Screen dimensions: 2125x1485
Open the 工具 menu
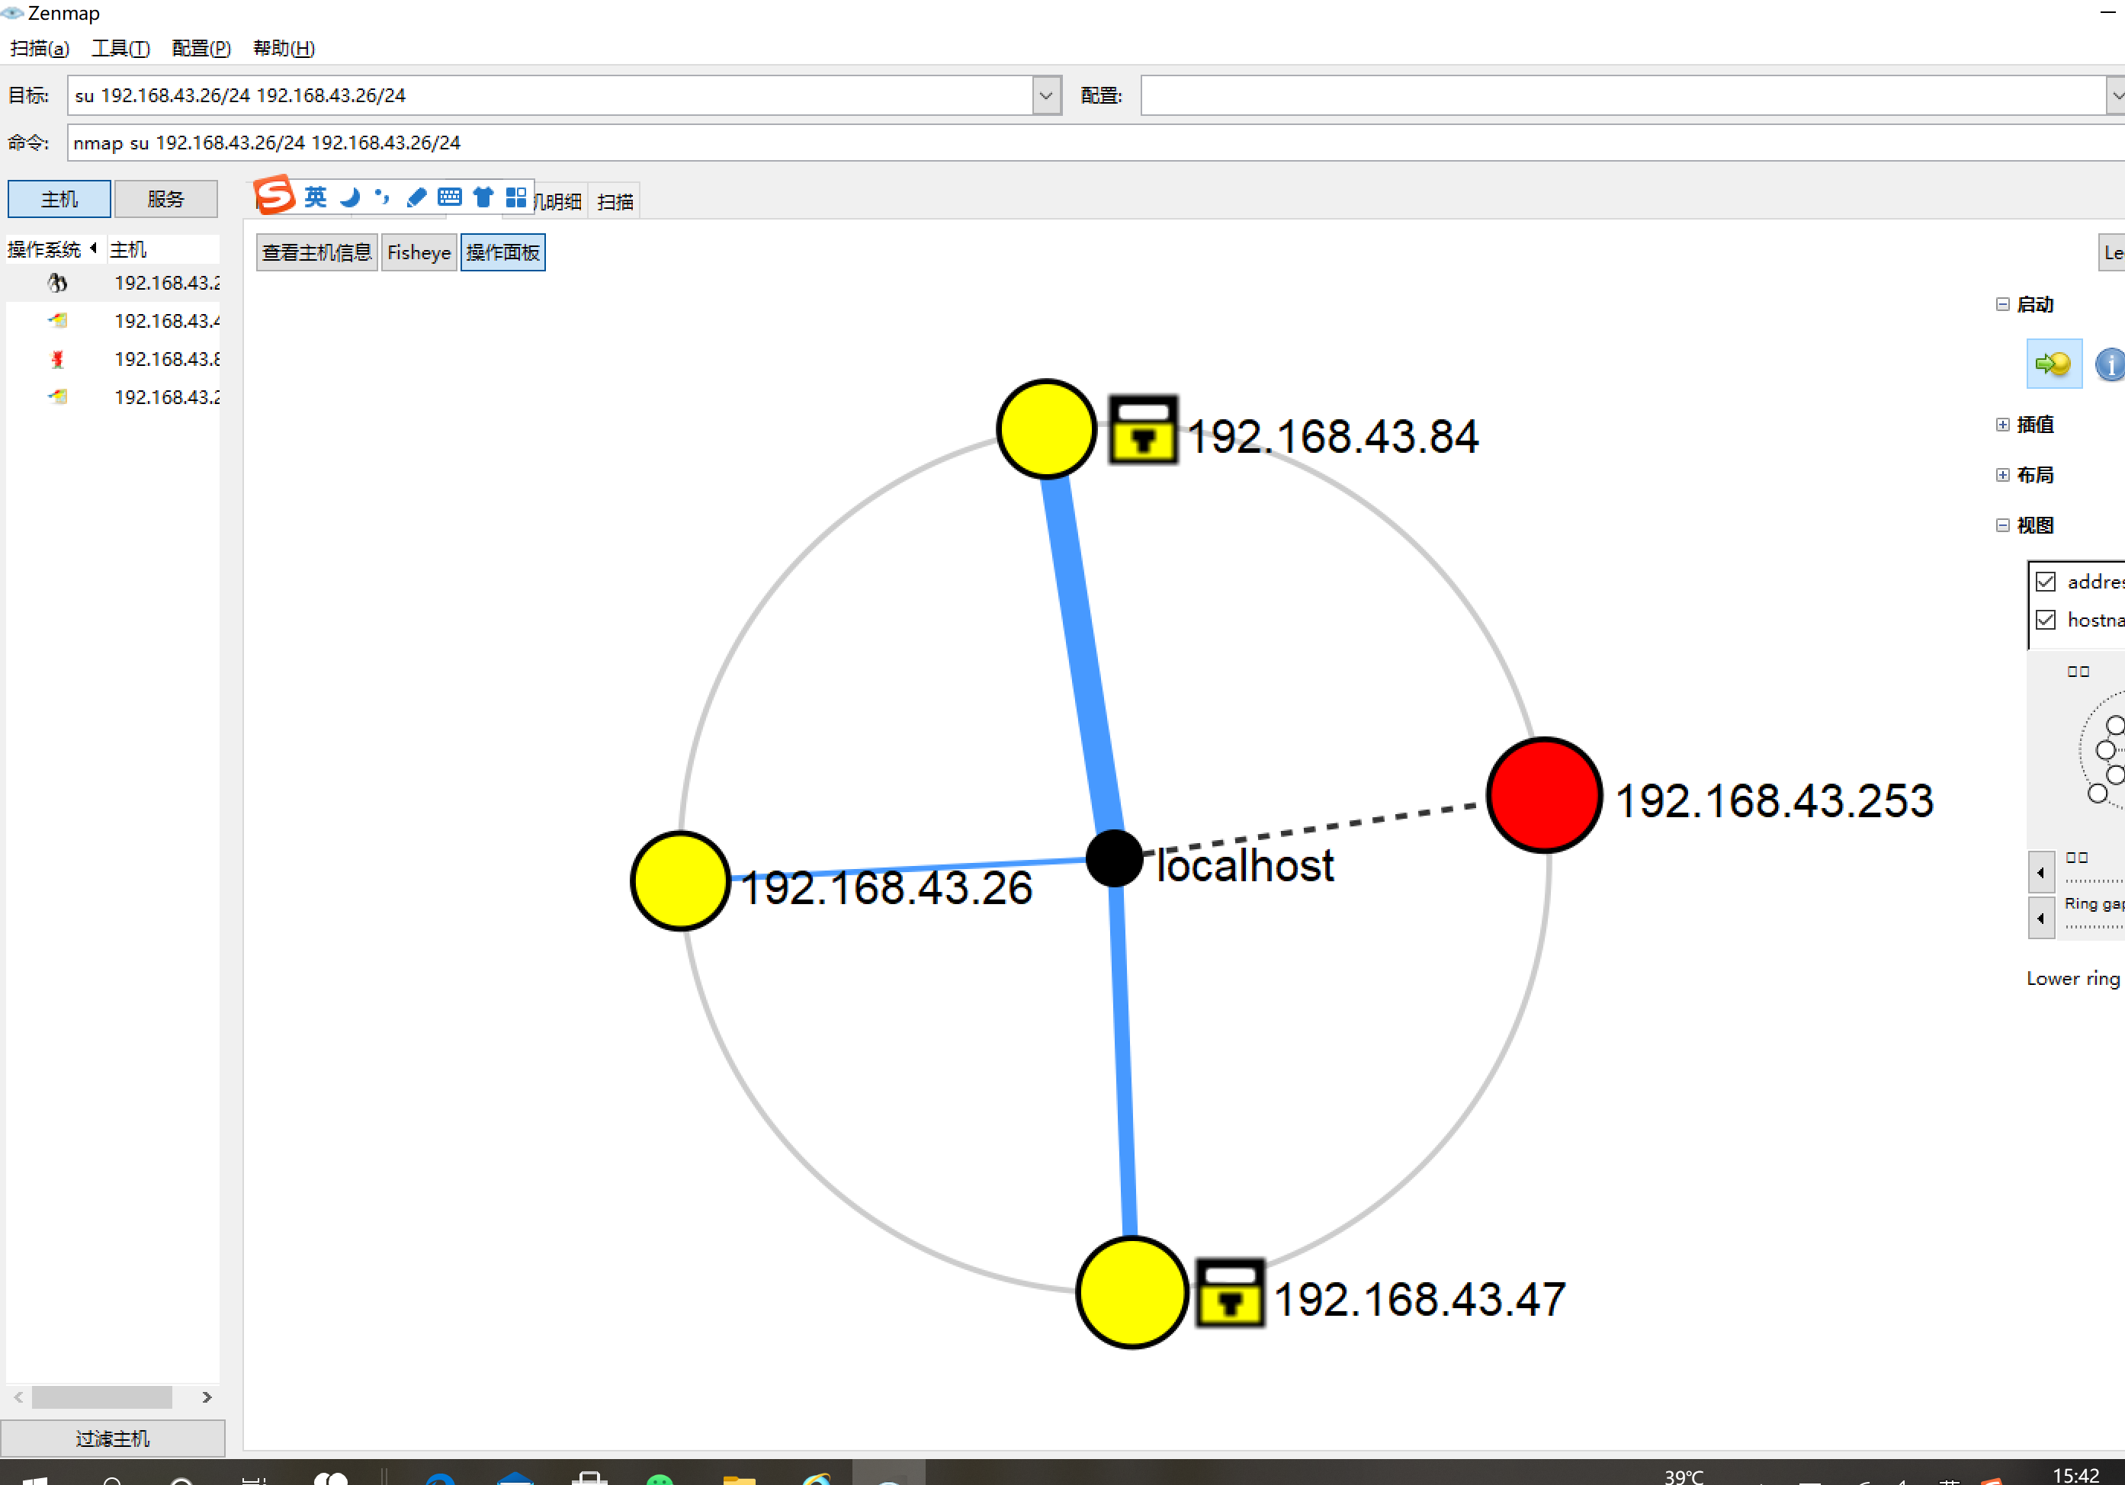pyautogui.click(x=120, y=48)
